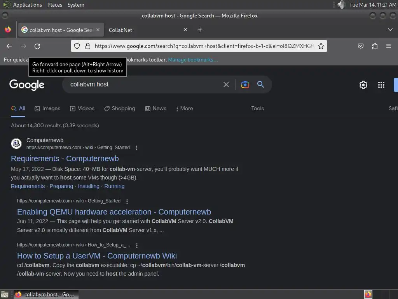The image size is (398, 299).
Task: Open the volume control in top panel
Action: [x=341, y=5]
